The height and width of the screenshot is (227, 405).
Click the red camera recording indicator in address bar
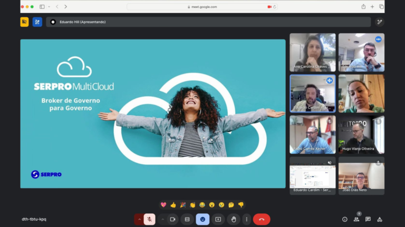(269, 7)
